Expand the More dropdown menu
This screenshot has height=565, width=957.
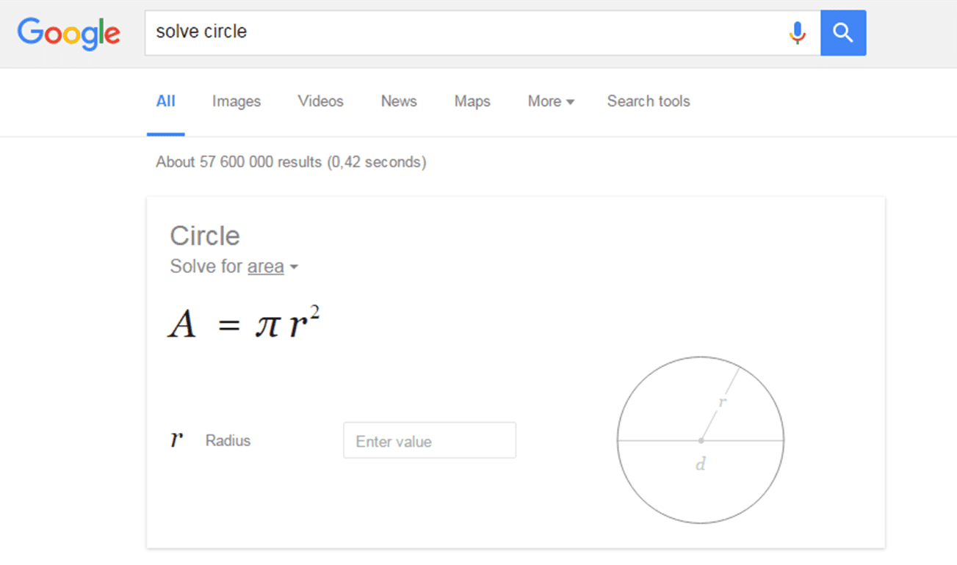[551, 101]
